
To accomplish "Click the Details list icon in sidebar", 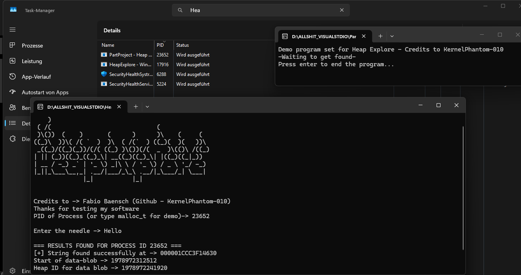I will point(13,123).
